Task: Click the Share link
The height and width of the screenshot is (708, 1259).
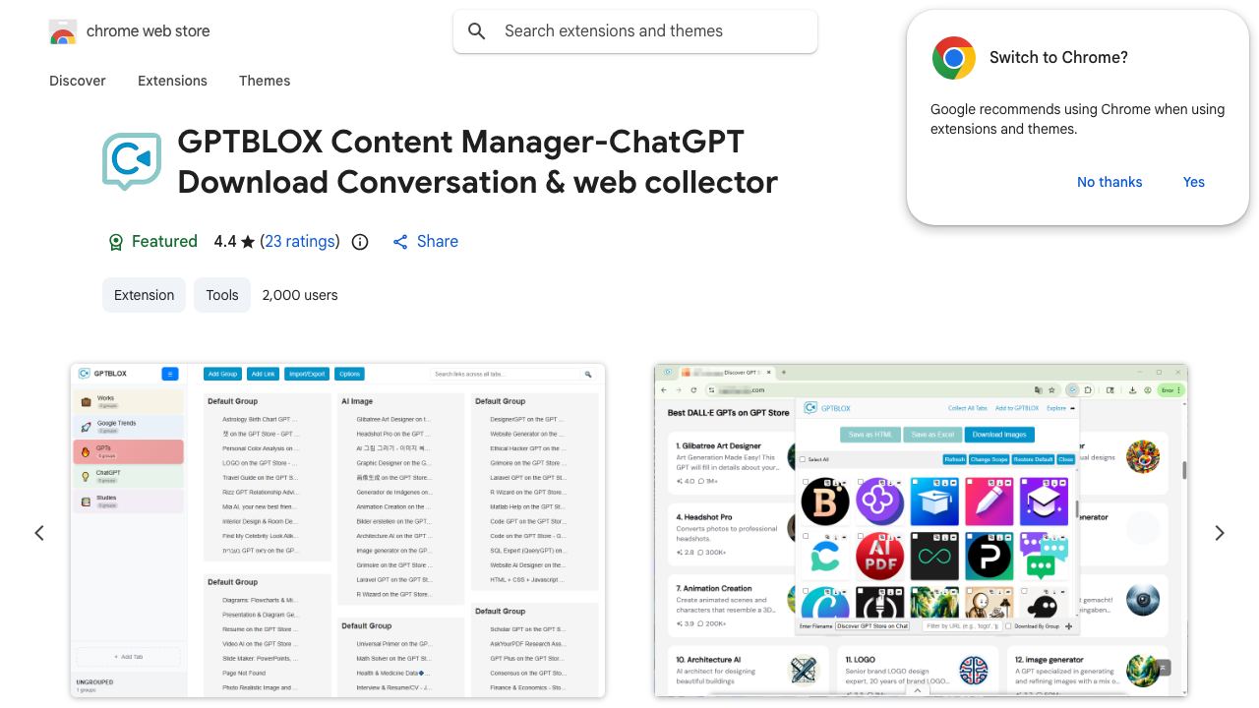Action: tap(426, 242)
